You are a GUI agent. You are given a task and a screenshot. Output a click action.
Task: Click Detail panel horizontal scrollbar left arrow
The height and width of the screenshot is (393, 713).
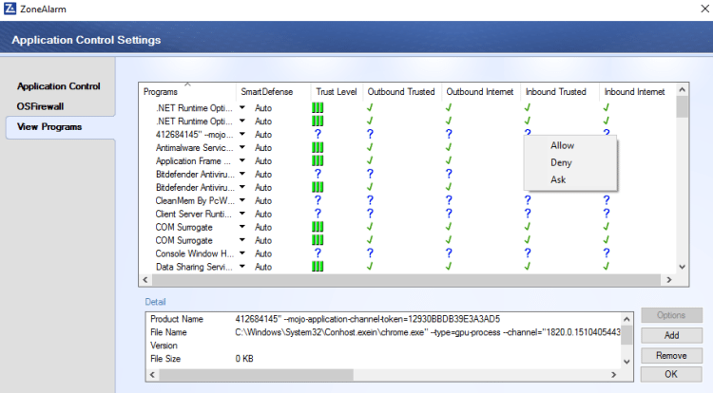152,375
